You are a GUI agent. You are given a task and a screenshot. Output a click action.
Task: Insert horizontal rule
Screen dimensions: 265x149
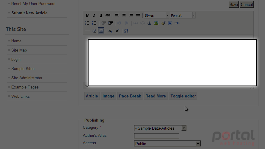(x=87, y=31)
